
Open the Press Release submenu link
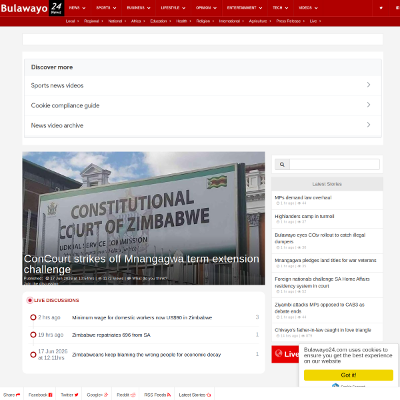pos(290,21)
